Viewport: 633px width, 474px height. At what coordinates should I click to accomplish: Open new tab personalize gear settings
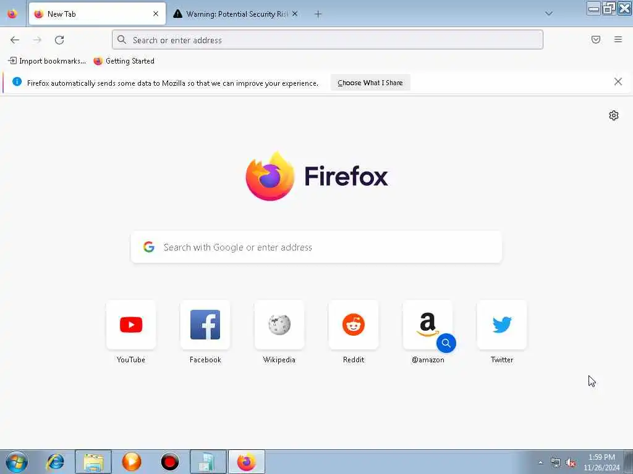(614, 115)
